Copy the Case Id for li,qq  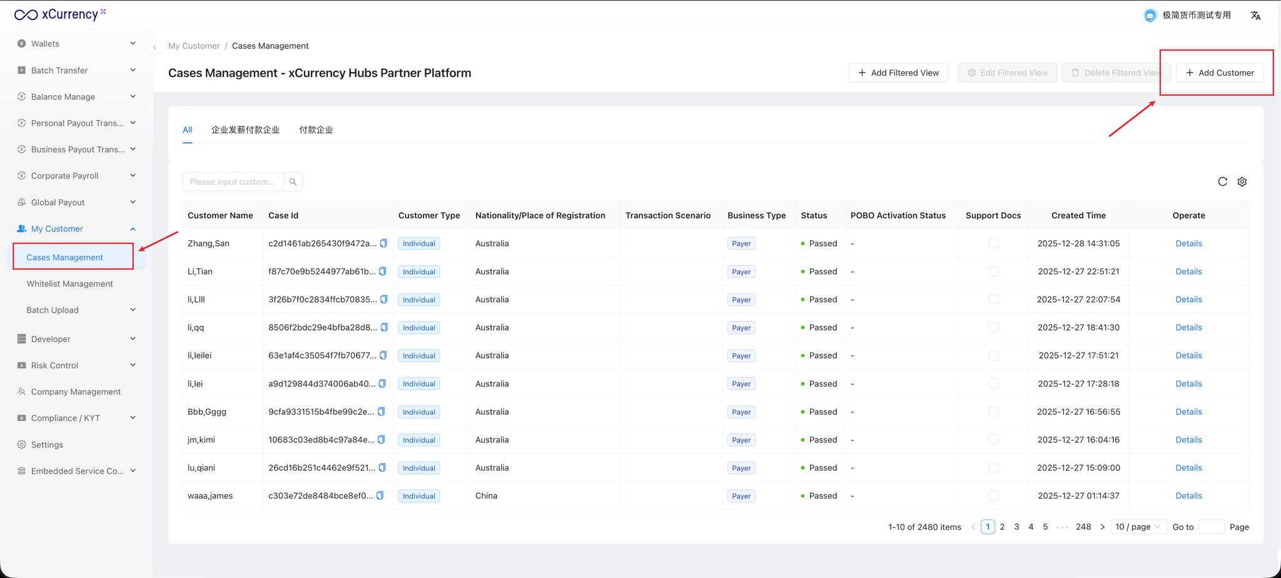tap(384, 327)
